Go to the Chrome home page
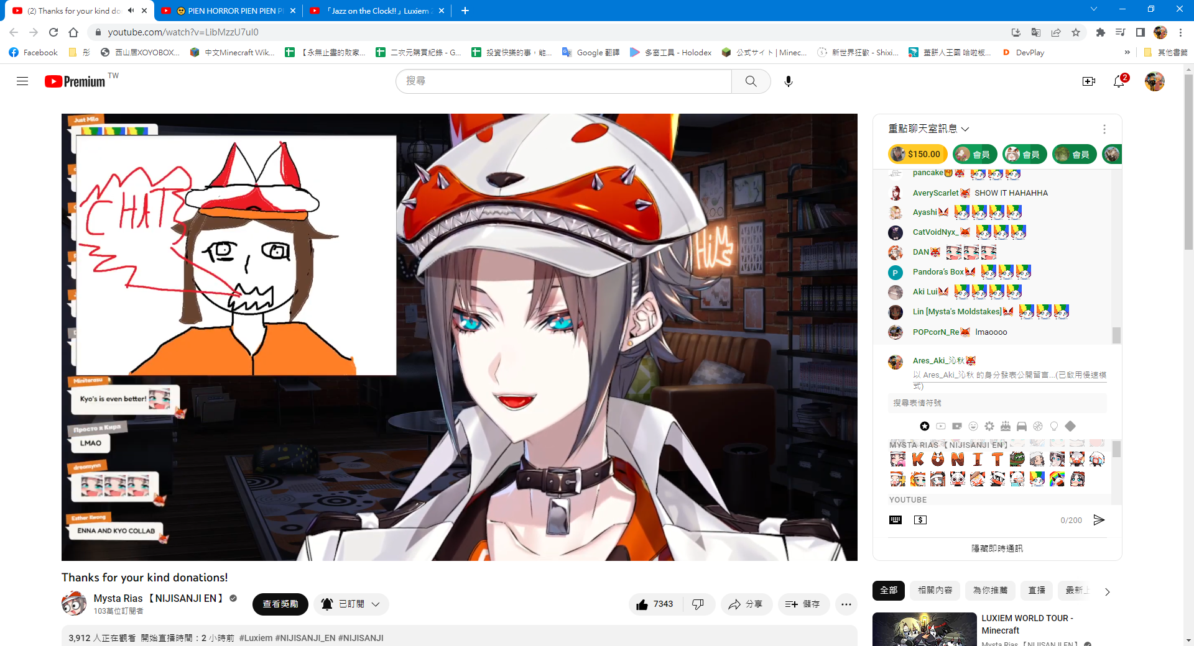 pyautogui.click(x=73, y=32)
